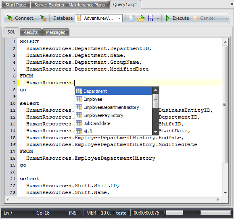Click the database cylinder icon in the combo box
This screenshot has height=219, width=234.
(x=79, y=18)
